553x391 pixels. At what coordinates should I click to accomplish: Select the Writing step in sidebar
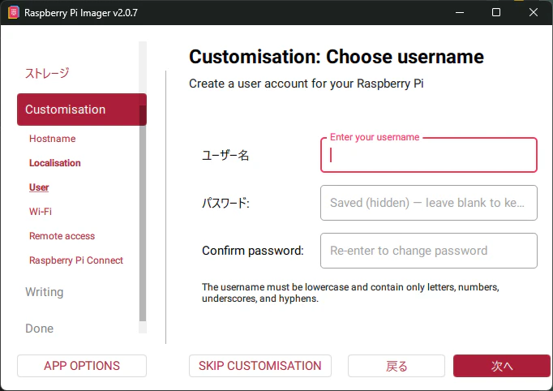(45, 292)
